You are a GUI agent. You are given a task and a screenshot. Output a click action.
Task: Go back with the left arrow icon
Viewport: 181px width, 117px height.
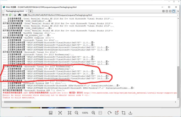click(x=4, y=15)
